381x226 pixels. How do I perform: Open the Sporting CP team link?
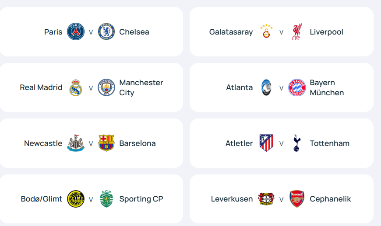coord(141,199)
